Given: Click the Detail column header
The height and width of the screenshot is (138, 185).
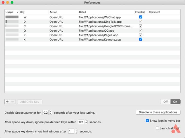Looking at the screenshot, I should click(105, 12).
